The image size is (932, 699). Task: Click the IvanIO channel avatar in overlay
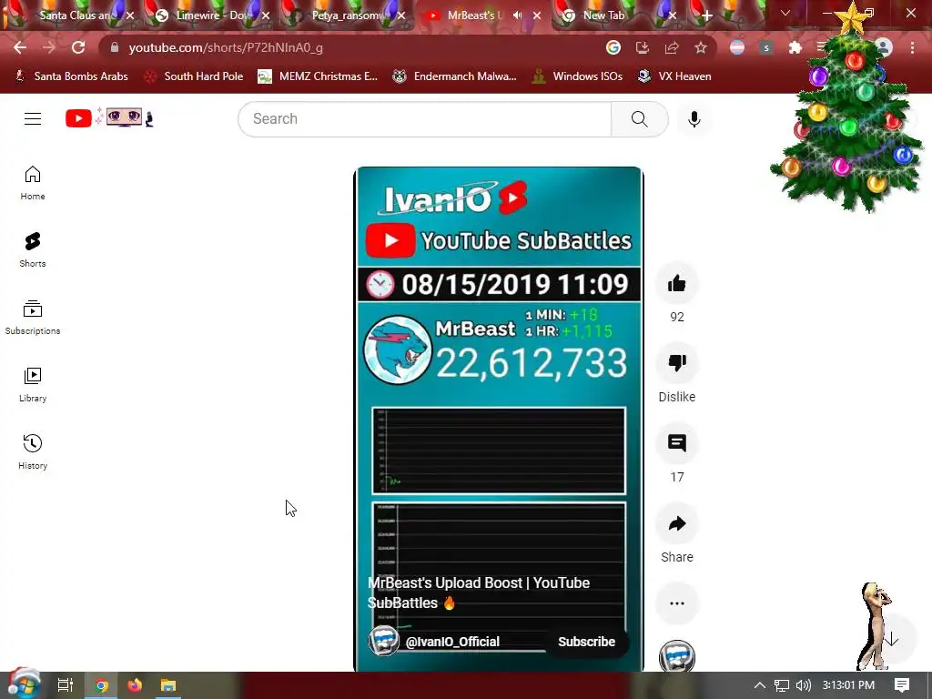pyautogui.click(x=383, y=642)
